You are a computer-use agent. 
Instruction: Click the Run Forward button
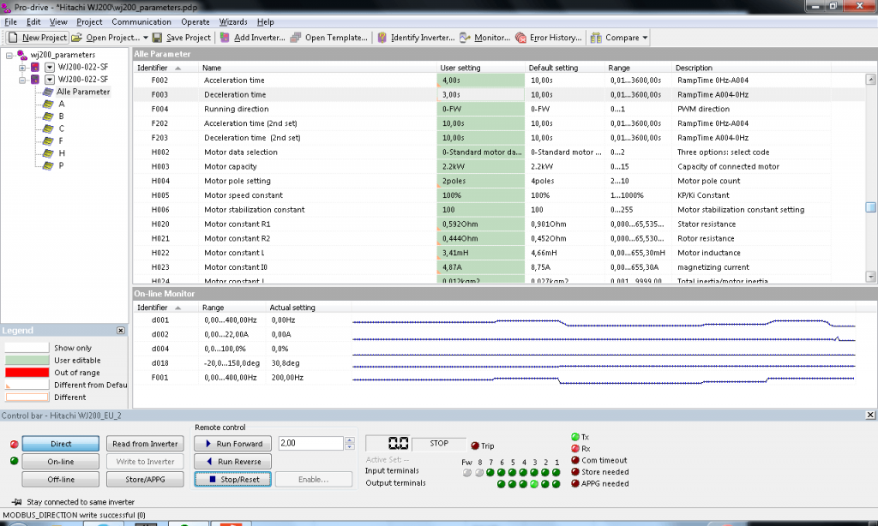pyautogui.click(x=233, y=444)
